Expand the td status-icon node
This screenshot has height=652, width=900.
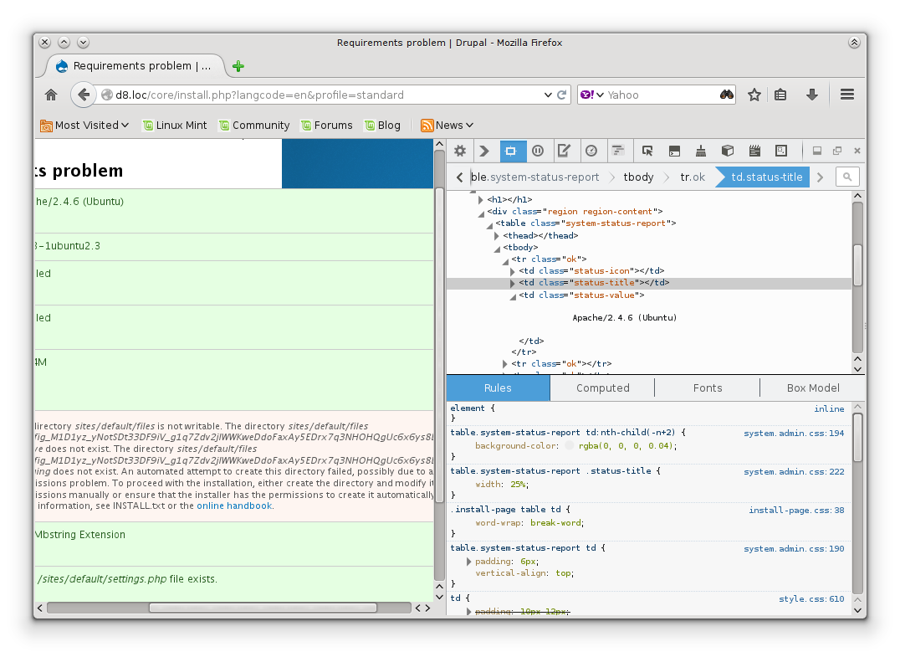click(513, 271)
